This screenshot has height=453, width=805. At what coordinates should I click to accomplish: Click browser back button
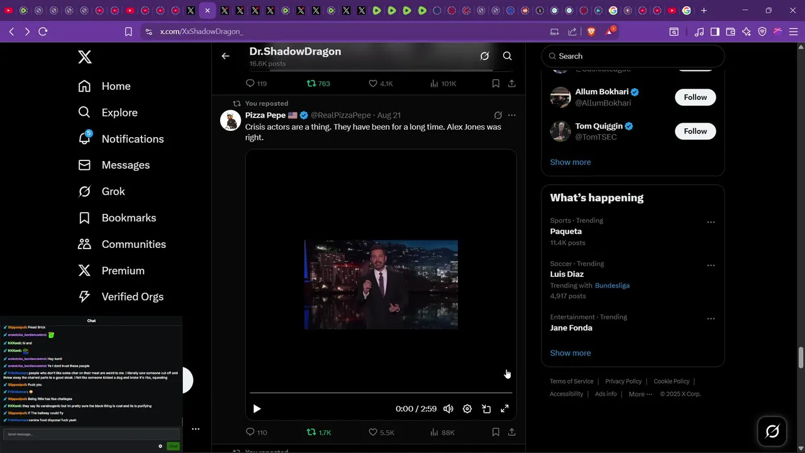tap(11, 31)
